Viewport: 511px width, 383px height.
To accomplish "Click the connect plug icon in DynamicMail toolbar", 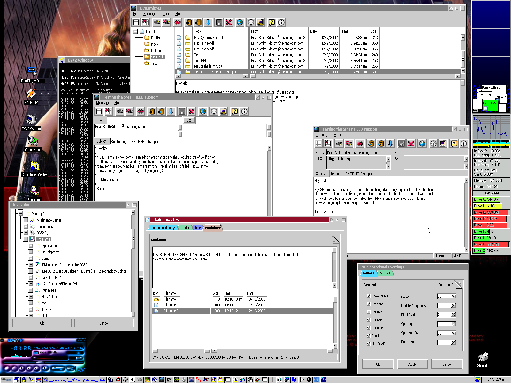I will pyautogui.click(x=157, y=22).
